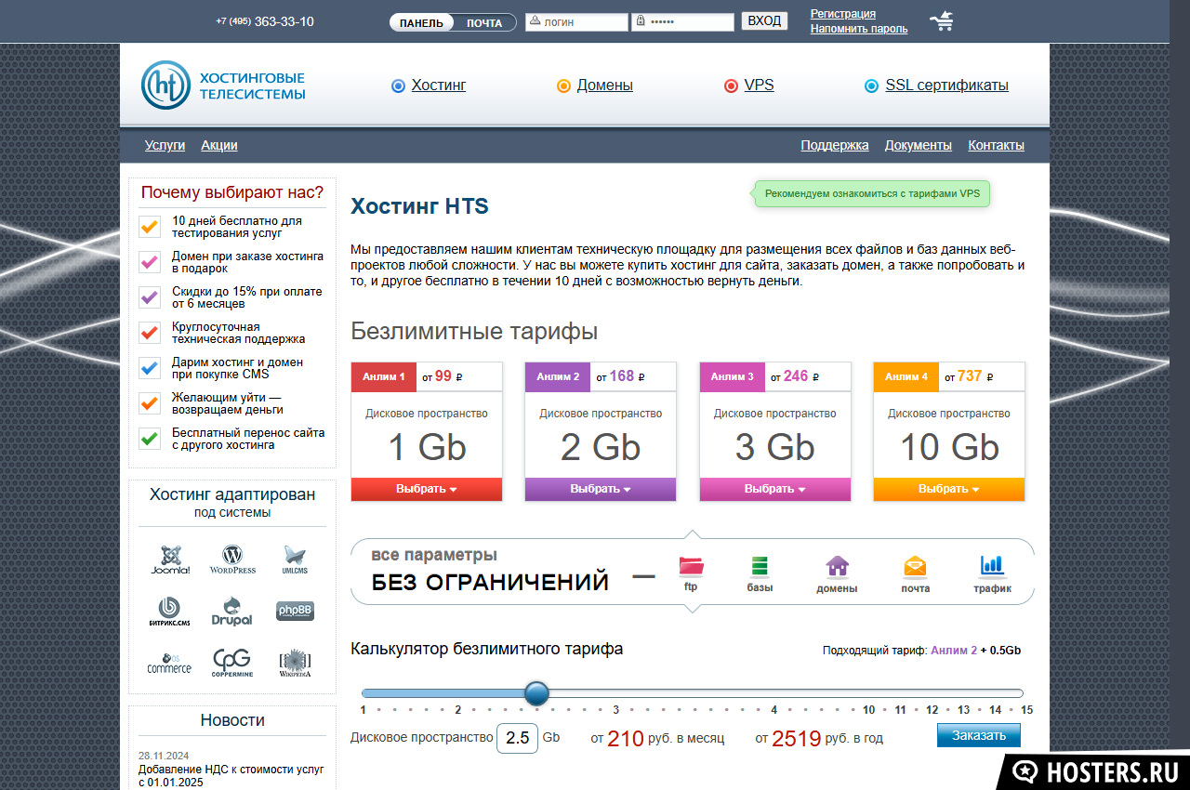
Task: Click the orange mail envelope icon
Action: 915,565
